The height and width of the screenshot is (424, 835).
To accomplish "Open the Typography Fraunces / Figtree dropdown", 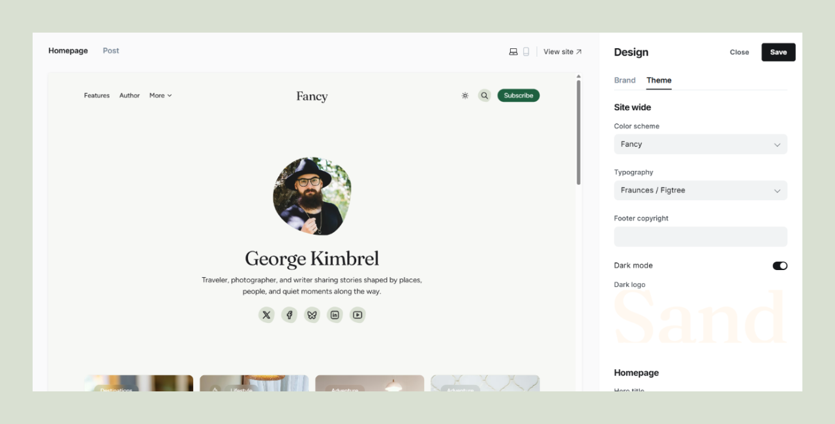I will [x=700, y=190].
